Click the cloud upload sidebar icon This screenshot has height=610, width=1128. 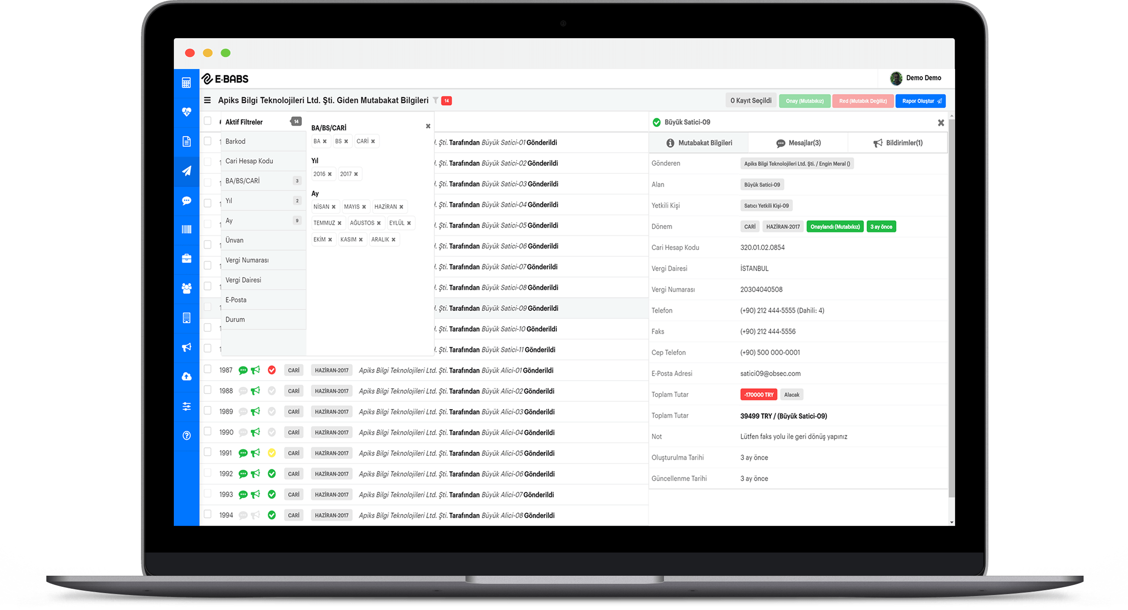tap(186, 377)
